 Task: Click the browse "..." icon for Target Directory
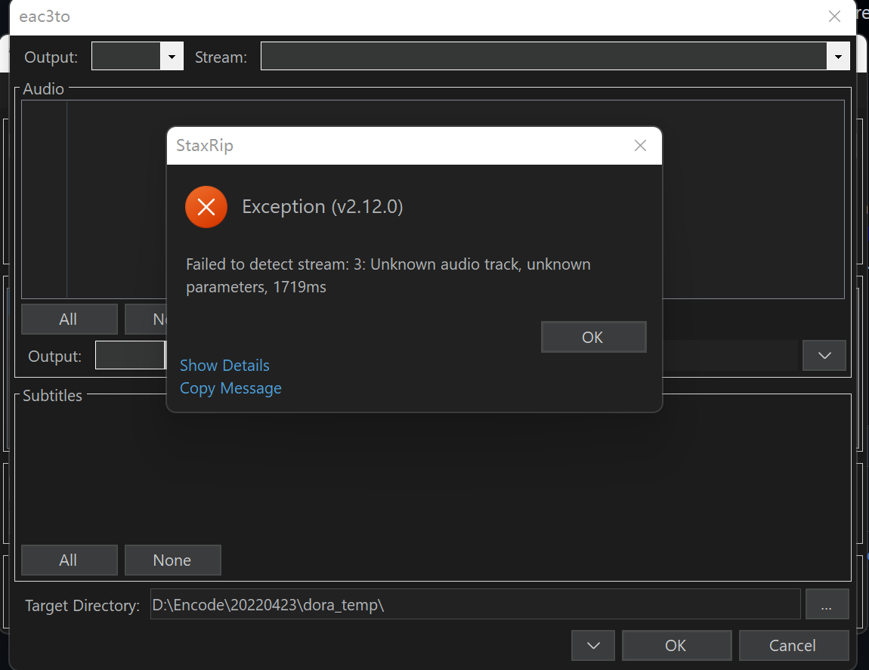(827, 604)
